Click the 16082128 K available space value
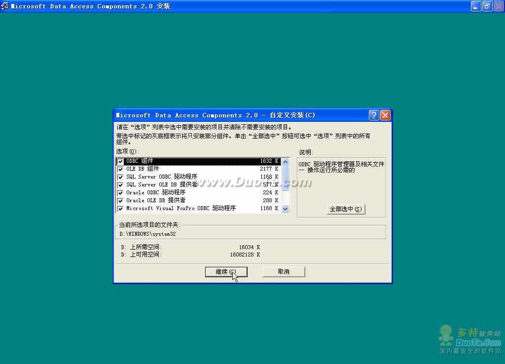The height and width of the screenshot is (364, 505). coord(245,255)
